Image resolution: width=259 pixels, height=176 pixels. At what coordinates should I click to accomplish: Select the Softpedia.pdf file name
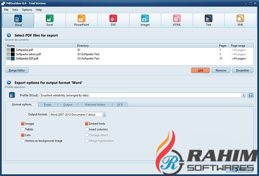tap(25, 50)
